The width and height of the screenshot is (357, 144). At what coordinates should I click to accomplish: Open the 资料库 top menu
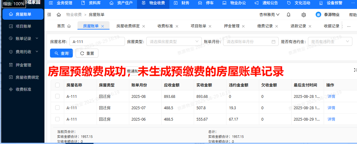coord(91,3)
